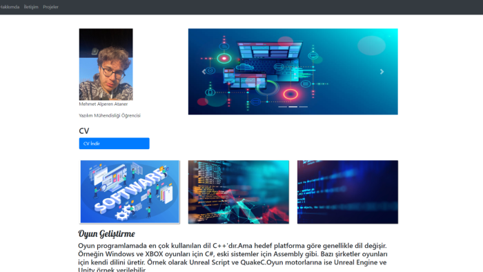The image size is (483, 272).
Task: Go to the Projeler nav link
Action: click(x=50, y=7)
